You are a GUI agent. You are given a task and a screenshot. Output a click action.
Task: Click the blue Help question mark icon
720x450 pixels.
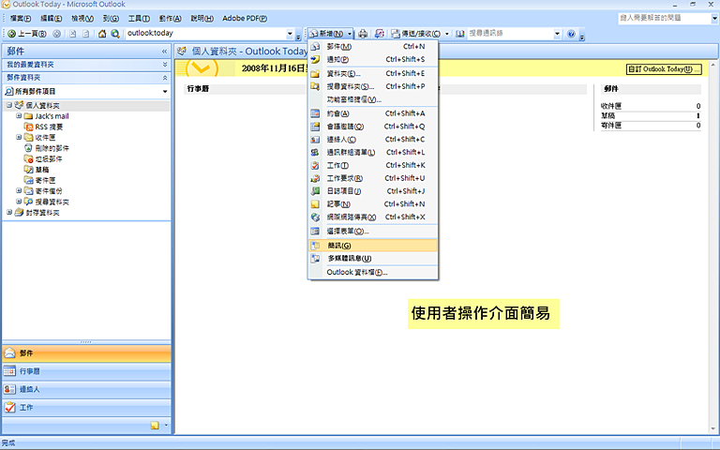coord(571,34)
